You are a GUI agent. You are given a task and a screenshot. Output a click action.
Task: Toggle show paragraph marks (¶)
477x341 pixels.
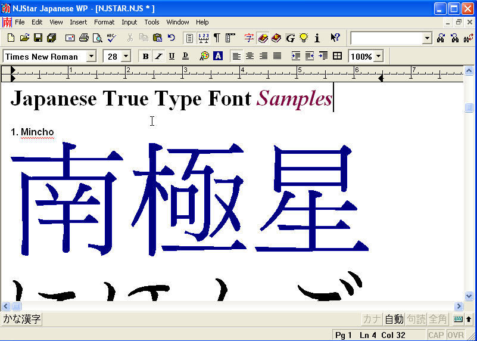point(217,38)
